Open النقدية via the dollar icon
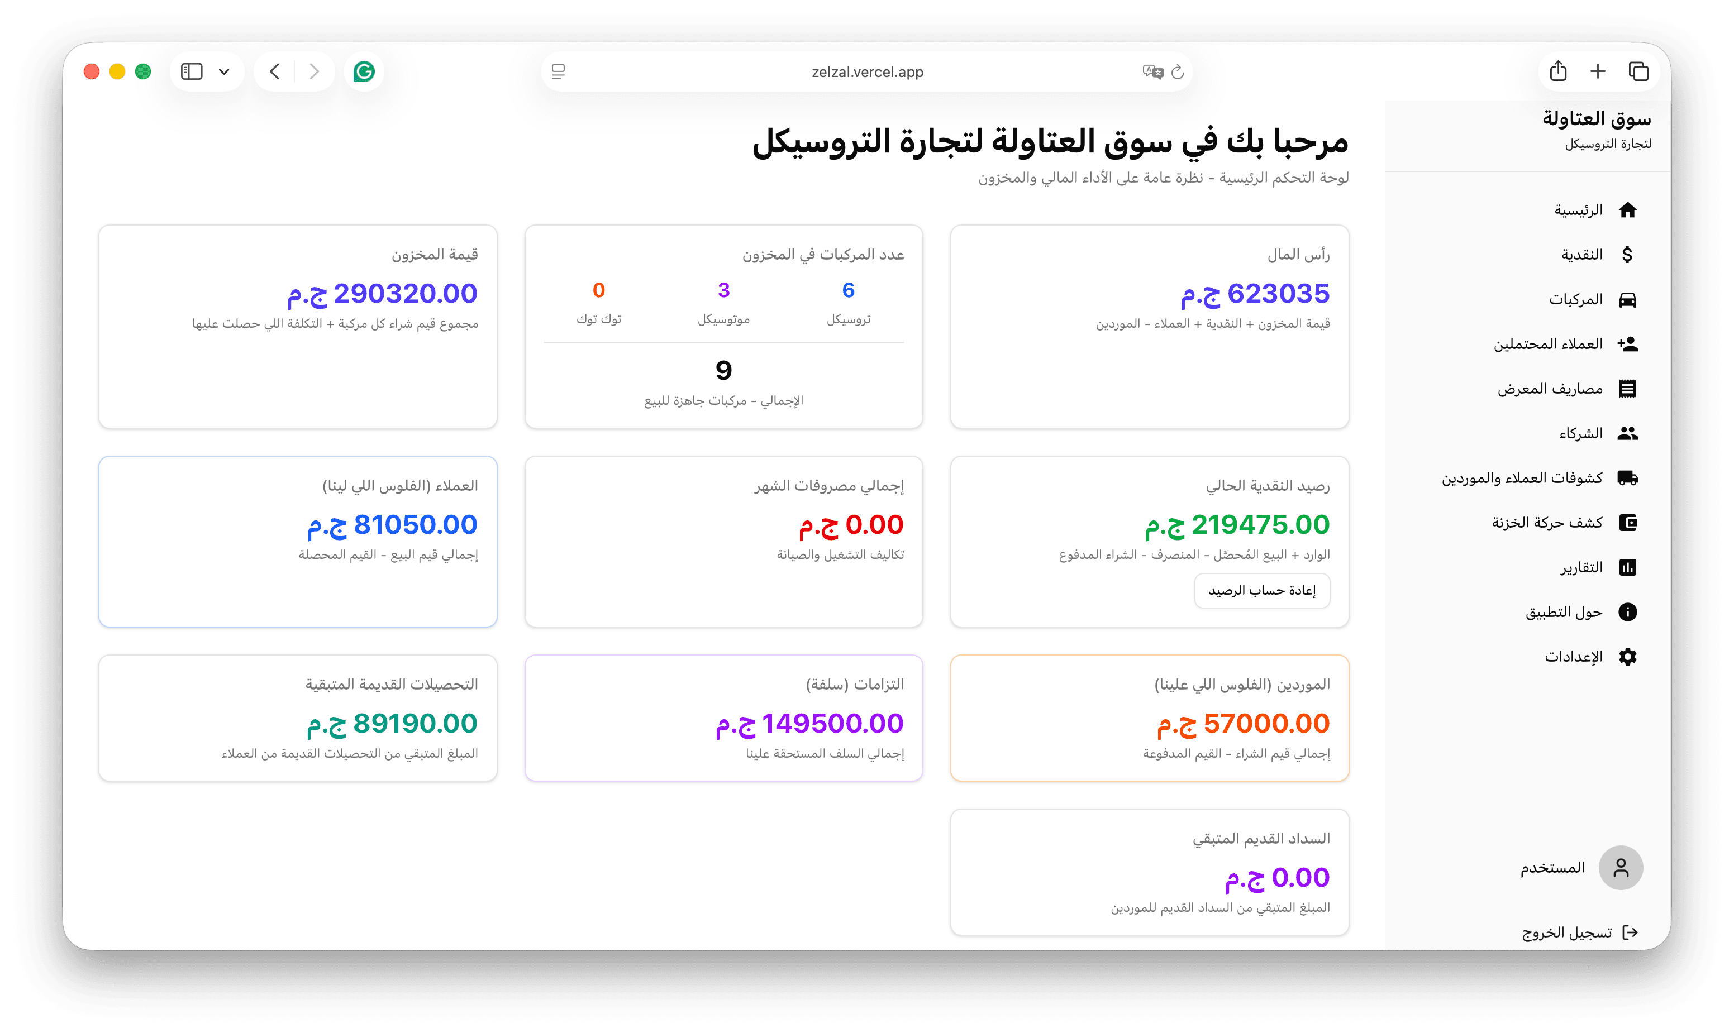 click(1628, 254)
